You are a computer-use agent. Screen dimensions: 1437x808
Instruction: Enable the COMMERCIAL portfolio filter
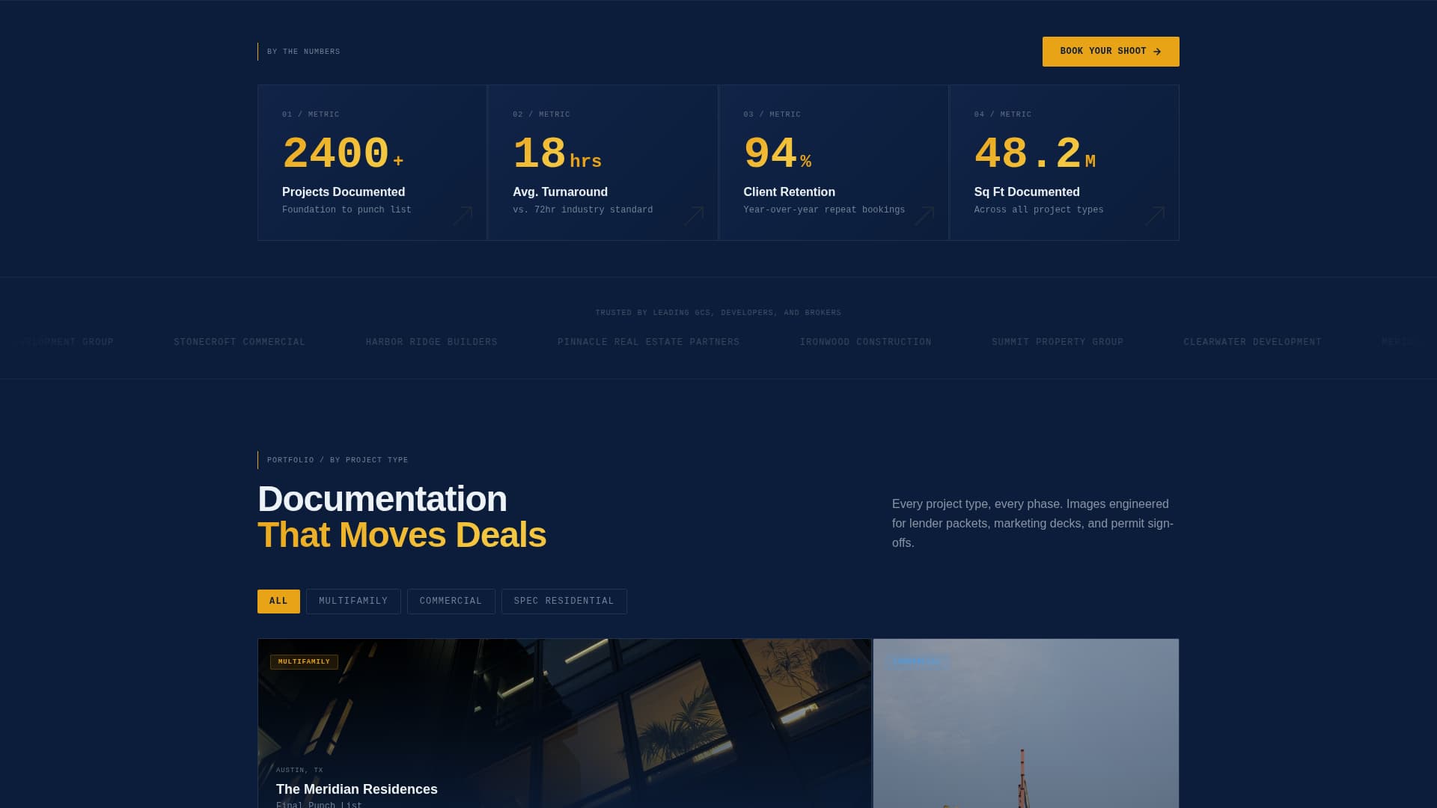click(451, 601)
